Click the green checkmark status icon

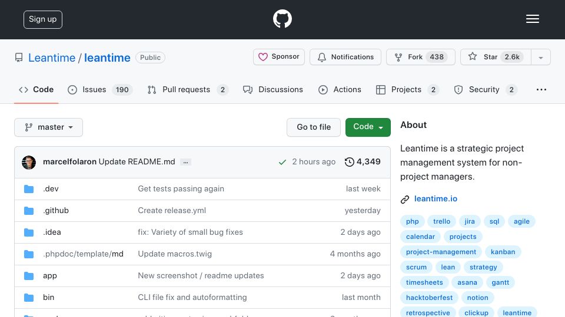pyautogui.click(x=282, y=162)
